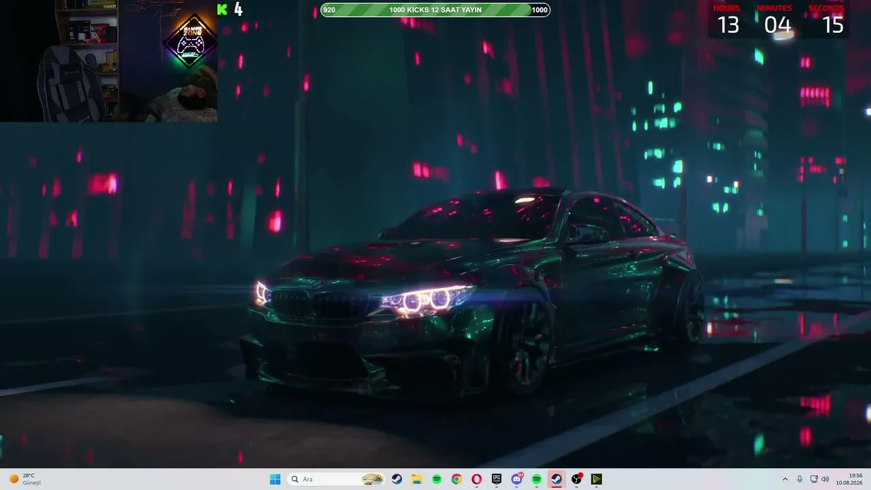Switch to the Spotify icon right of Discord

pyautogui.click(x=536, y=479)
